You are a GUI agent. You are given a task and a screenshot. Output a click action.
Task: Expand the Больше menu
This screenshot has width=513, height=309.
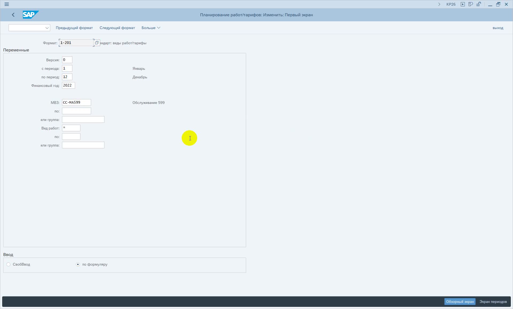(x=151, y=28)
